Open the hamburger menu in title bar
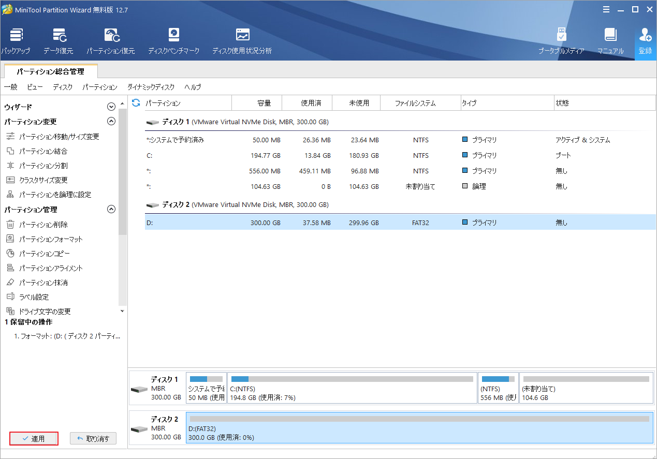657x459 pixels. (607, 9)
